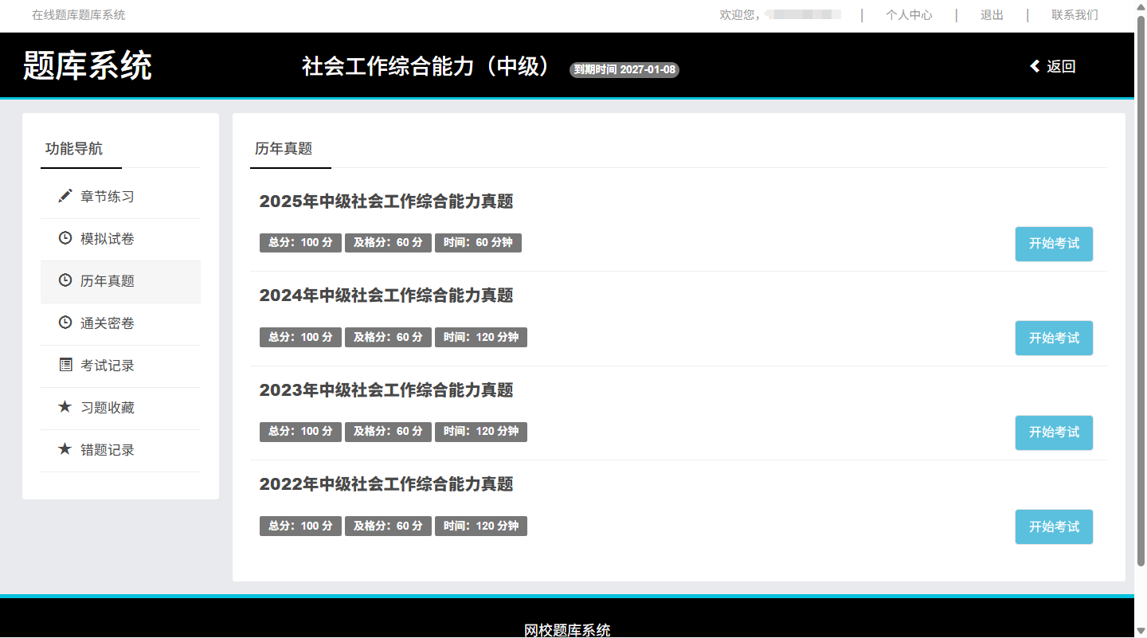Click the star icon beside 错题记录
1147x638 pixels.
coord(65,449)
